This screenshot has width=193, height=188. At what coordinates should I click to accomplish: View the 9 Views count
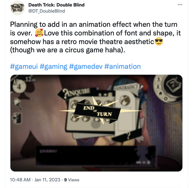click(72, 180)
